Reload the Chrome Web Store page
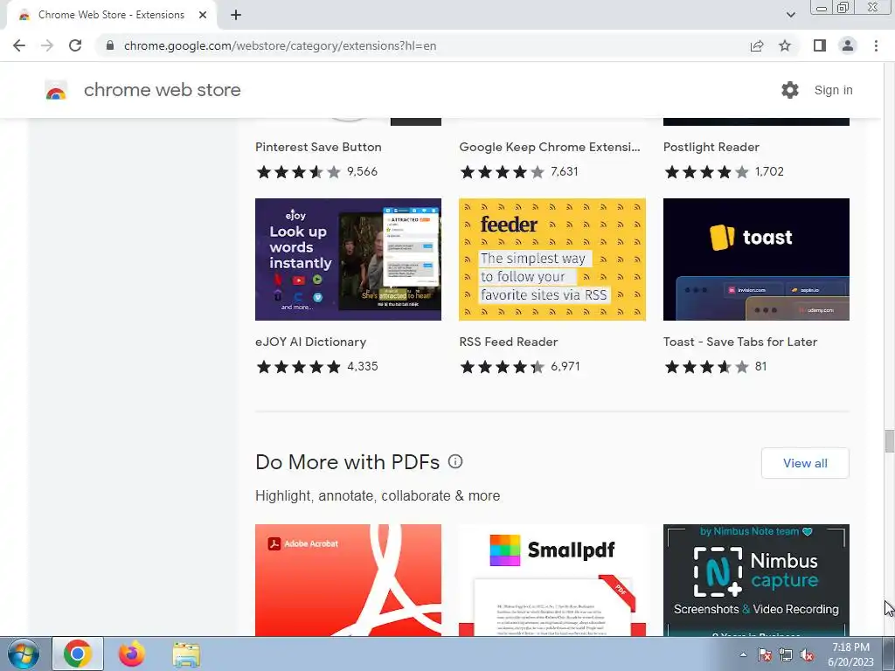Image resolution: width=895 pixels, height=671 pixels. pos(75,45)
